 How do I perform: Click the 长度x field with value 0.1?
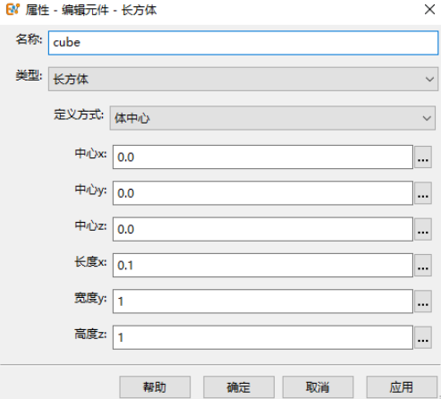(x=263, y=265)
